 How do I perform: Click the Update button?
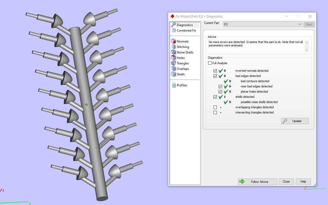pos(295,121)
